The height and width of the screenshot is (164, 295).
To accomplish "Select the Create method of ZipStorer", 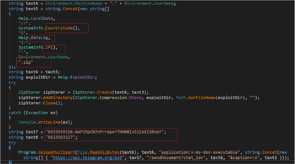I will click(104, 92).
